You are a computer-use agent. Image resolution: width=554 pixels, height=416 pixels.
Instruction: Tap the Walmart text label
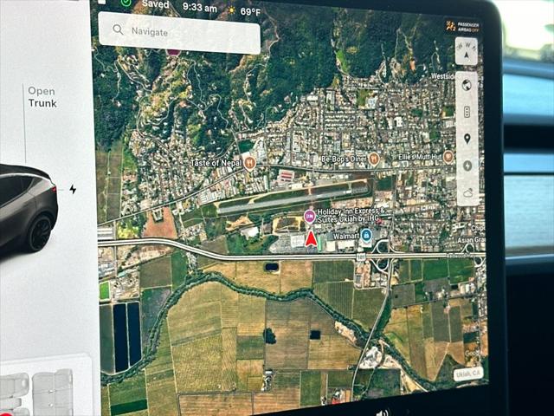point(346,236)
